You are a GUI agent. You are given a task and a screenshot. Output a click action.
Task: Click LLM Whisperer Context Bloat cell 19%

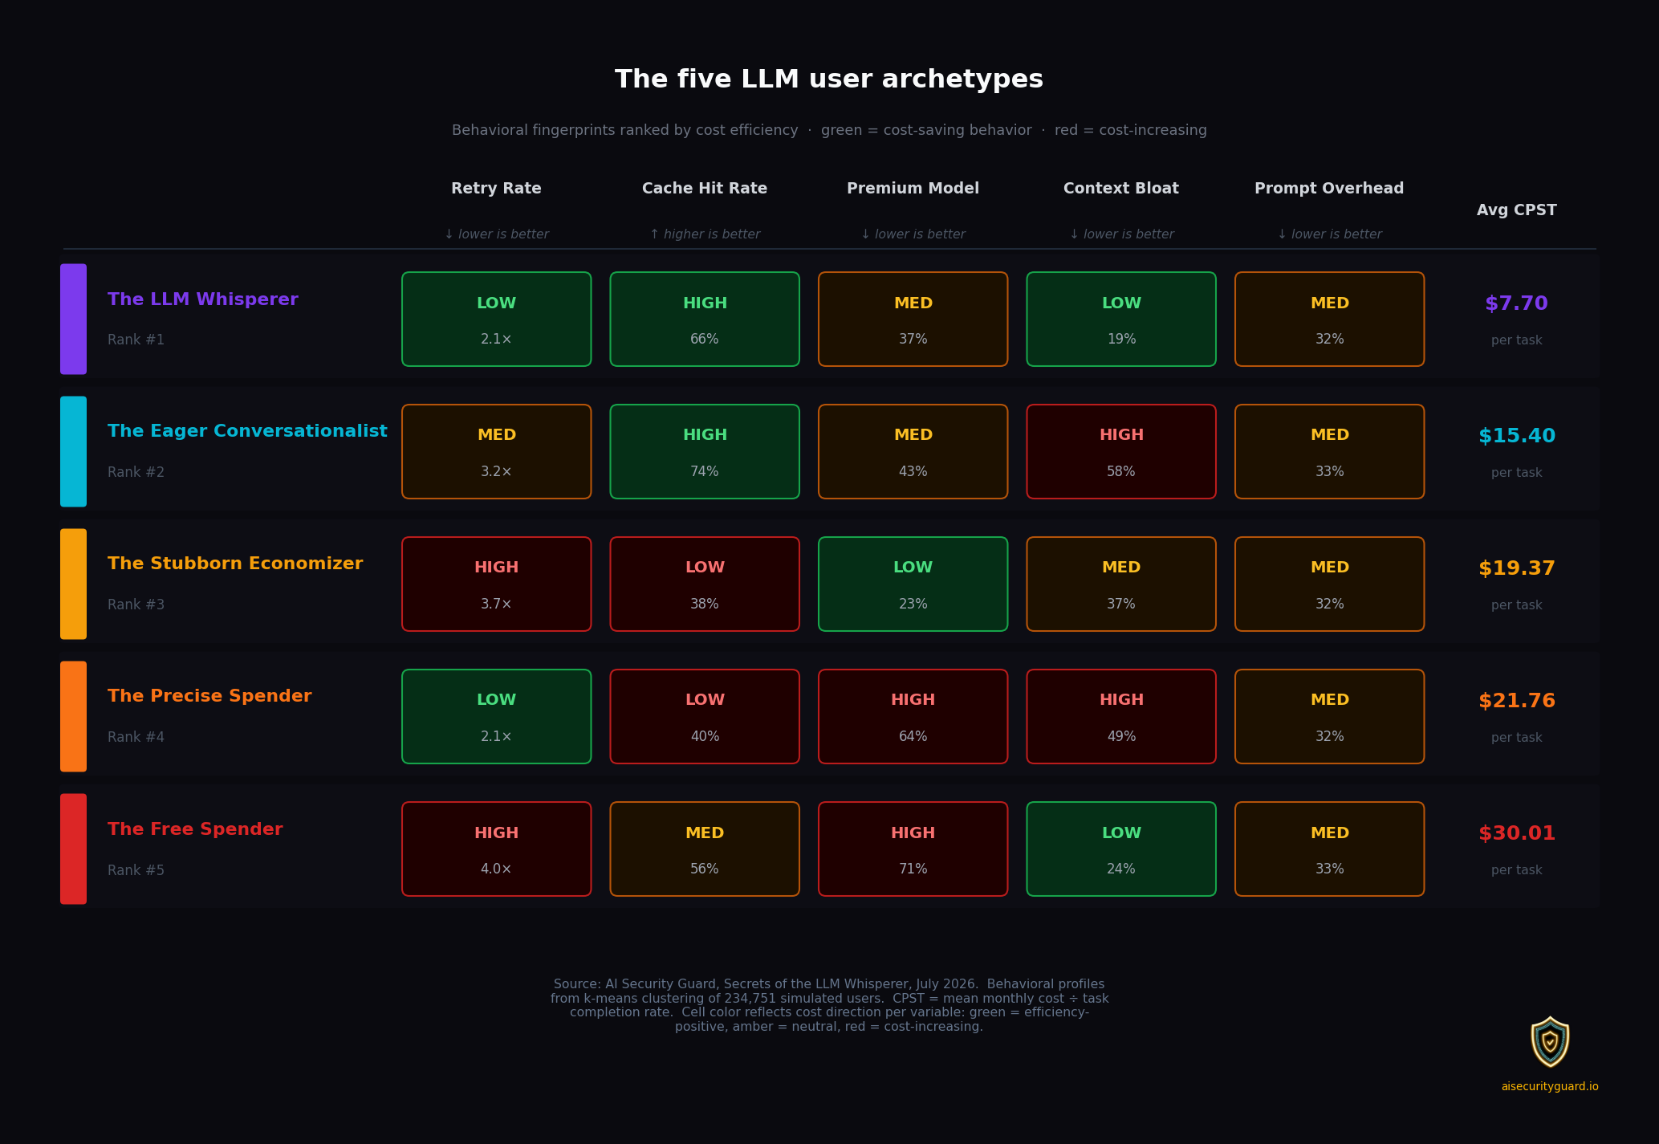click(x=1121, y=319)
